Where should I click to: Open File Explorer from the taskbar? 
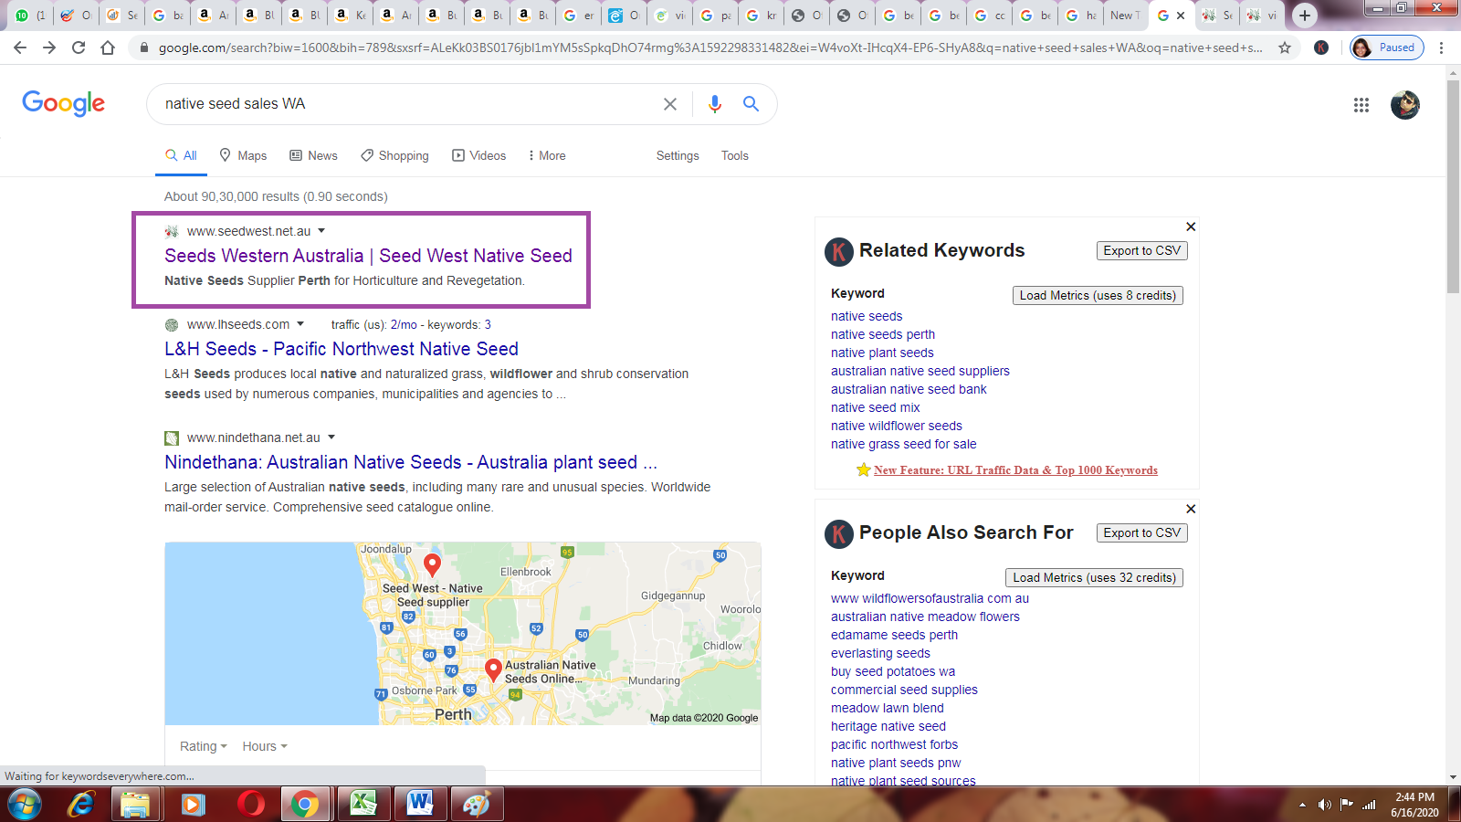click(135, 805)
